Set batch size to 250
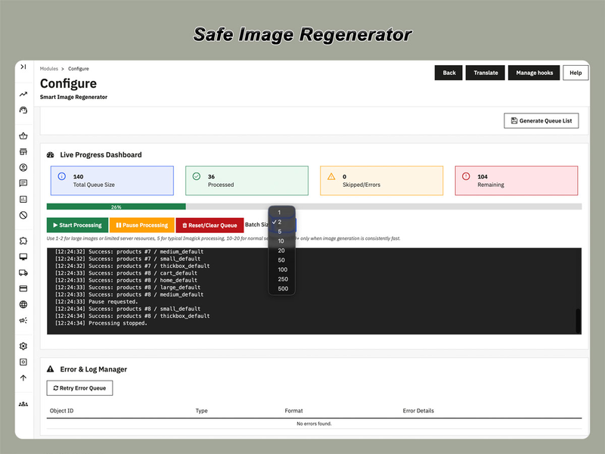The image size is (605, 454). tap(282, 279)
